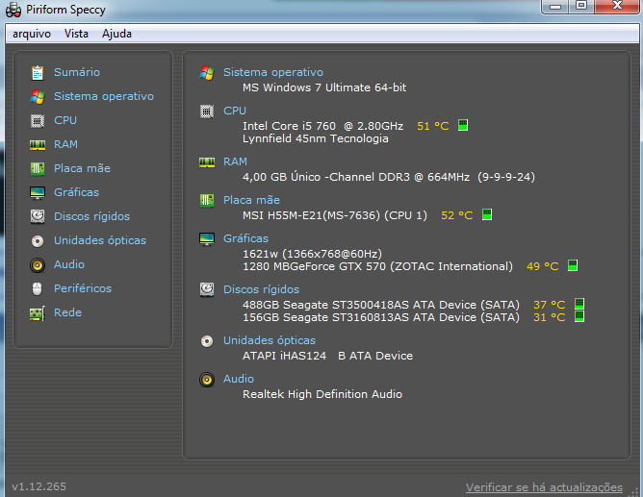Select Periféricos in the sidebar
The image size is (643, 497).
(83, 288)
